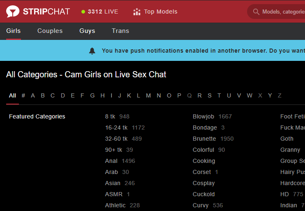Switch to the Girls tab
This screenshot has height=211, width=305.
coord(14,31)
